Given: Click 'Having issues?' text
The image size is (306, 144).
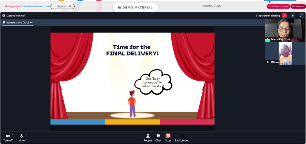Looking at the screenshot, I should click(x=13, y=6).
